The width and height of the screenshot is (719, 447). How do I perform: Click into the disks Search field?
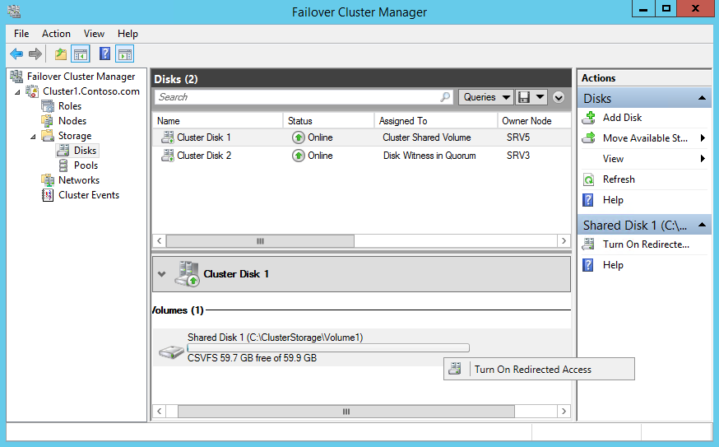coord(296,97)
